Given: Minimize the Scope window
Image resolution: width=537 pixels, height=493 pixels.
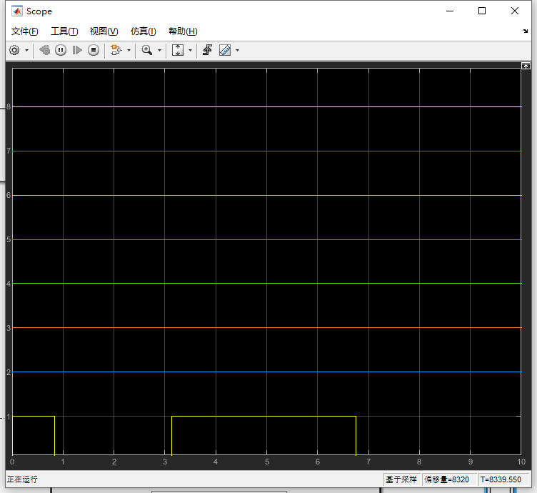Looking at the screenshot, I should pos(450,11).
